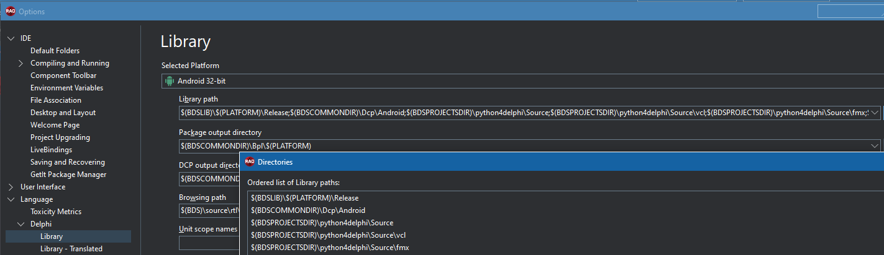This screenshot has width=884, height=255.
Task: Expand the Compiling and Running node
Action: click(21, 63)
